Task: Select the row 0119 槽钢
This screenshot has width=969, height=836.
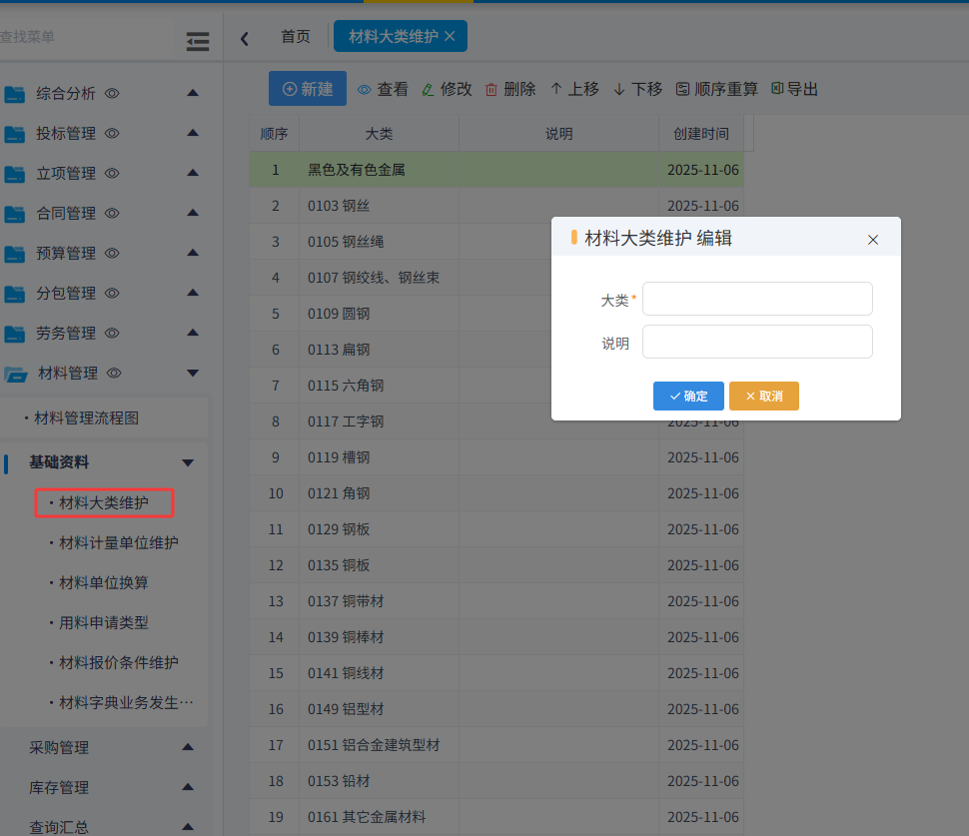Action: (496, 457)
